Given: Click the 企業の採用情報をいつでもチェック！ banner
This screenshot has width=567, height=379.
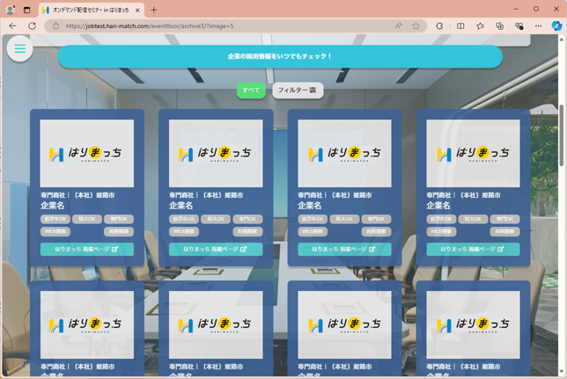Looking at the screenshot, I should 280,56.
